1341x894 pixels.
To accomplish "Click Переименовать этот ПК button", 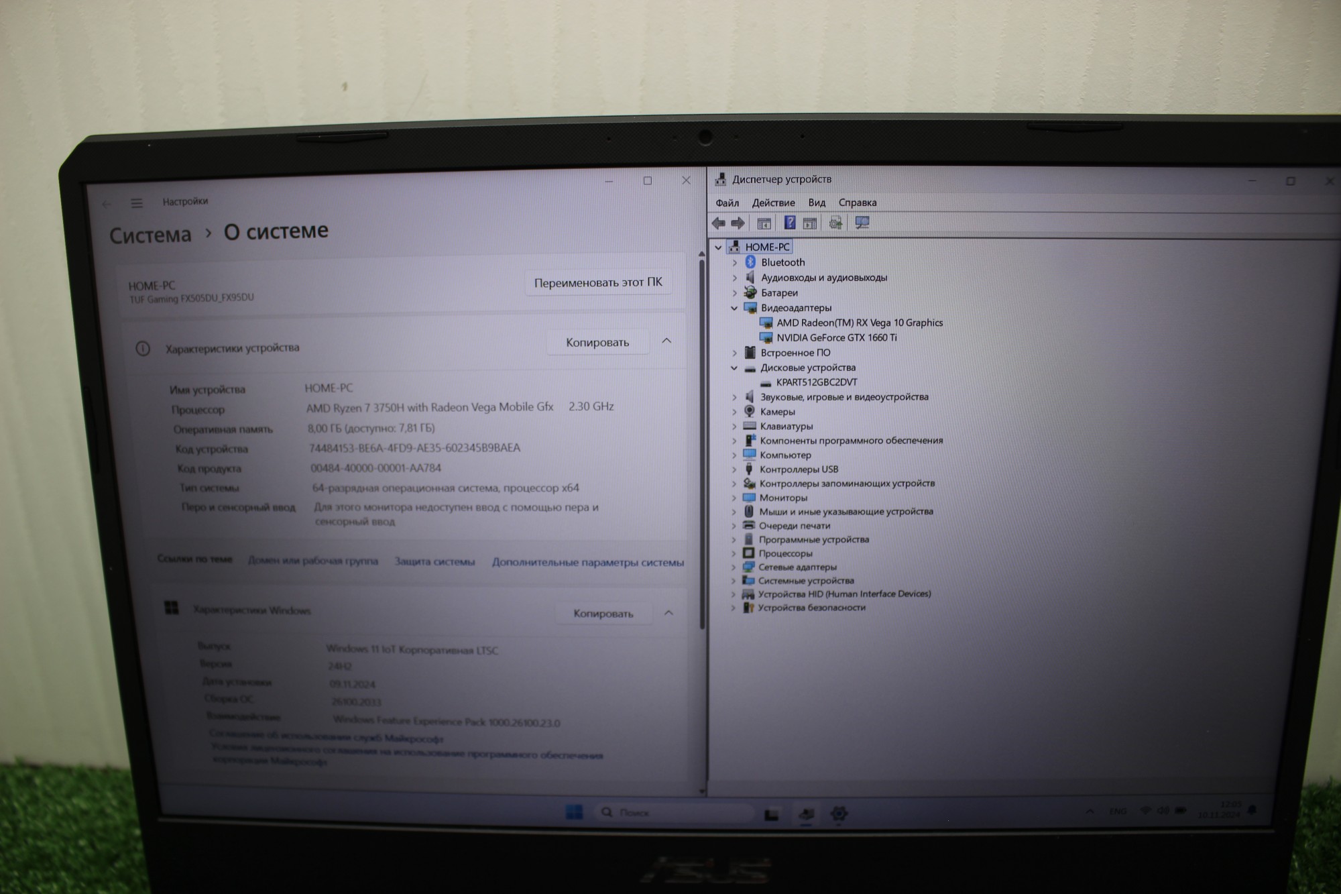I will 597,283.
